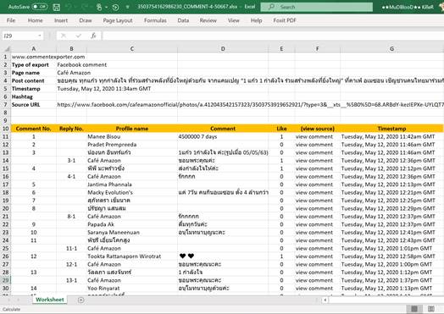Open the Touch/Mouse mode icon

pos(99,7)
